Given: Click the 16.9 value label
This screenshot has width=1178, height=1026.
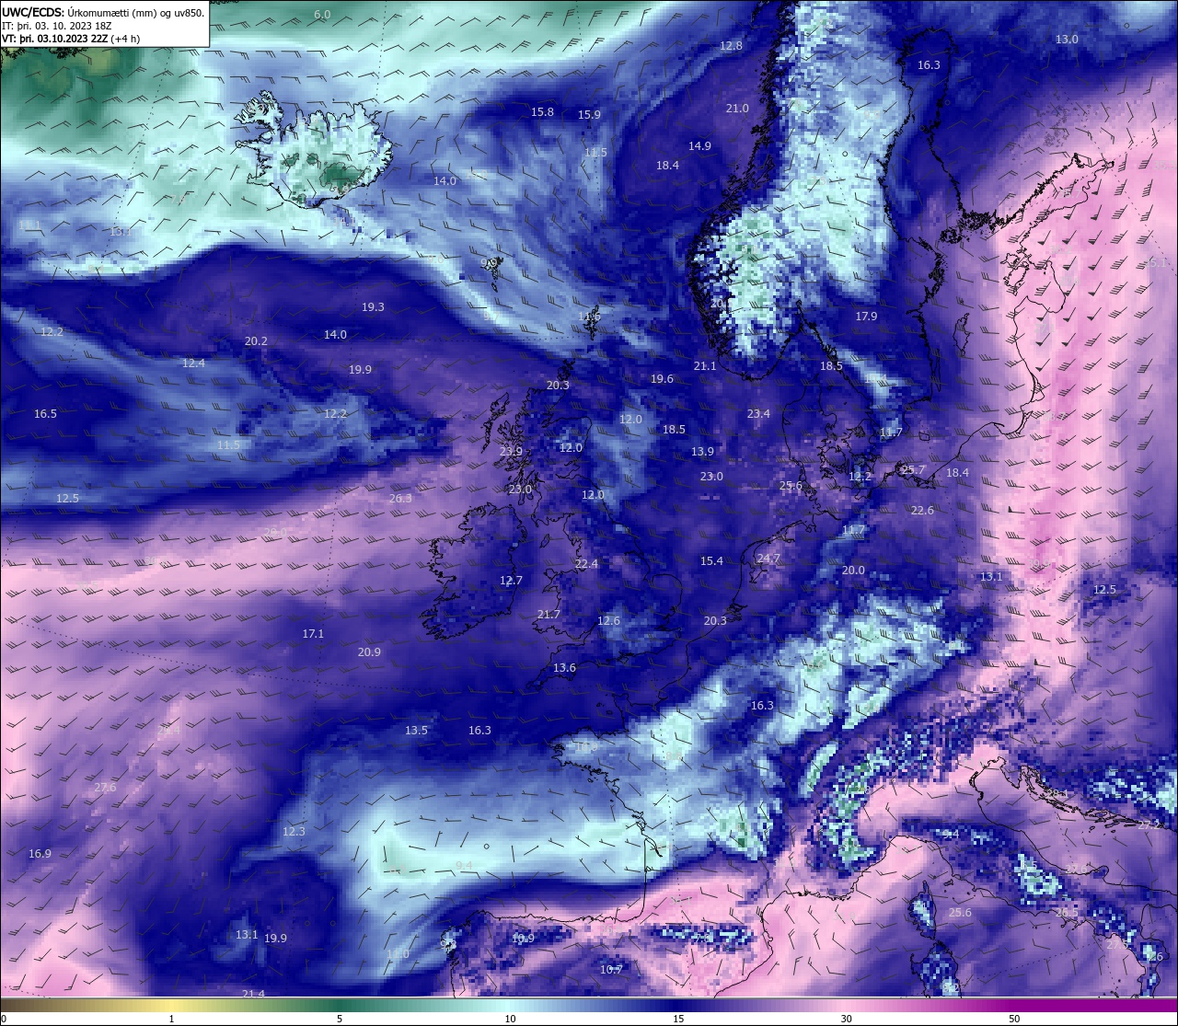Looking at the screenshot, I should (40, 854).
